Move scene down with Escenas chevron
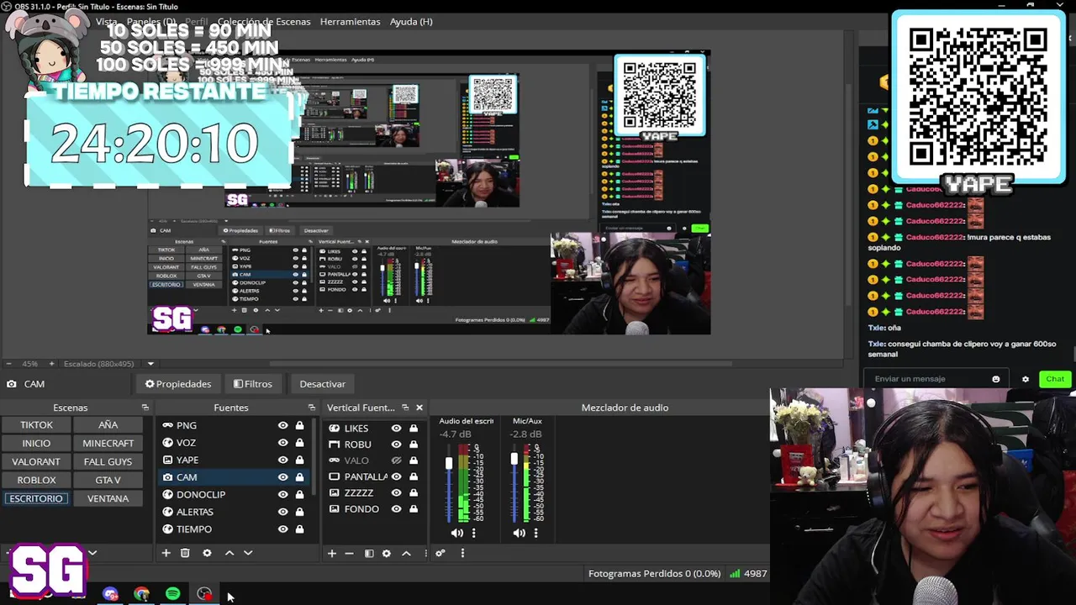1076x605 pixels. (92, 553)
